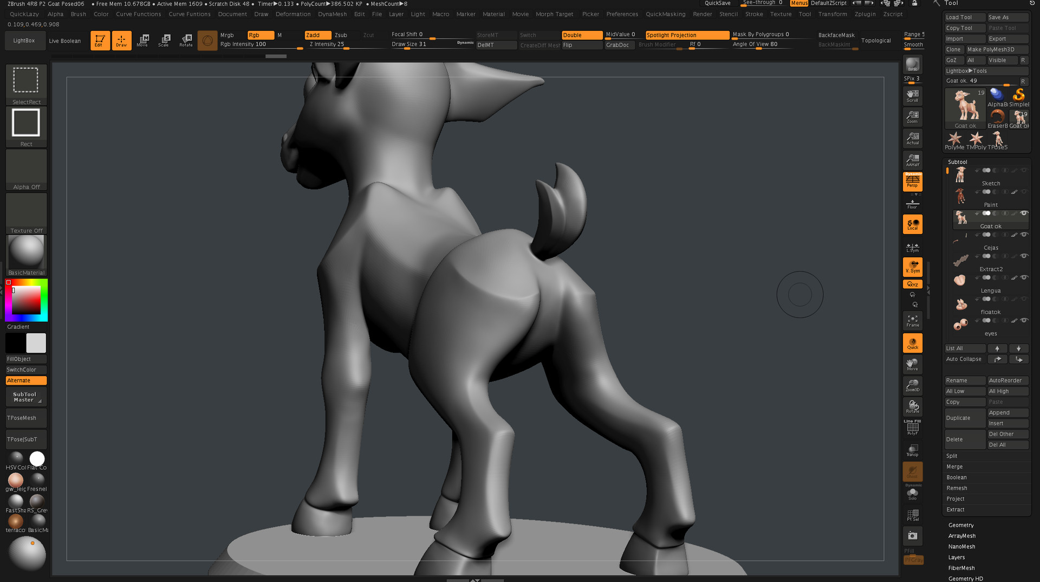
Task: Select the Move tool on the top shelf
Action: tap(143, 40)
